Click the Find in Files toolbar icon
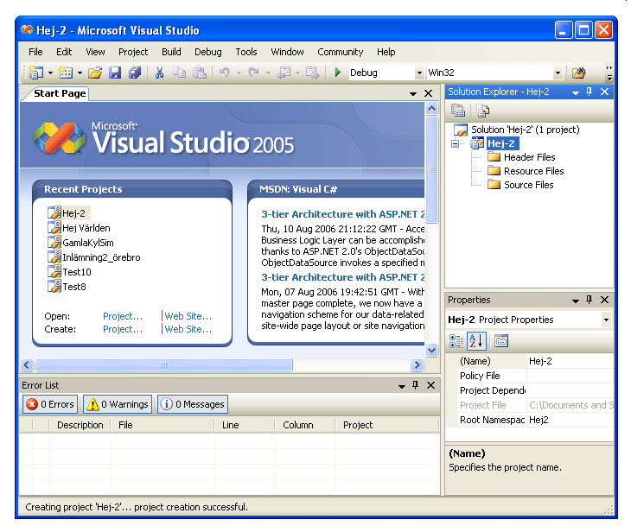The height and width of the screenshot is (532, 631). click(578, 73)
